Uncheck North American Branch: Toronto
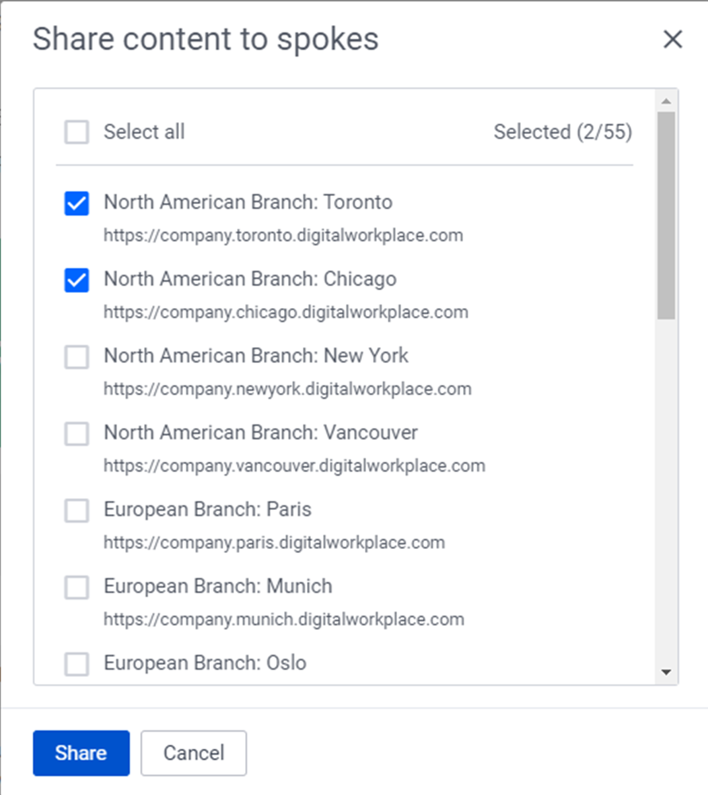 (76, 203)
